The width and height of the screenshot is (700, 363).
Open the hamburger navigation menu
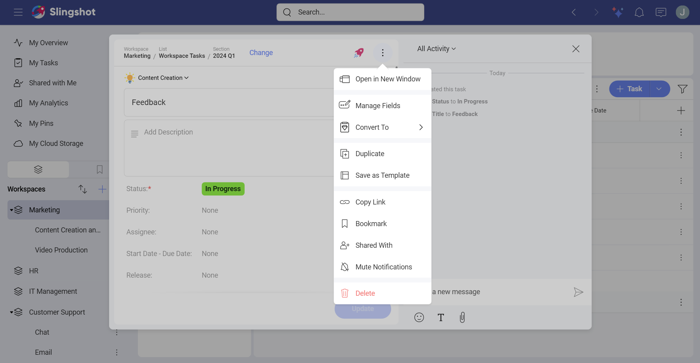pos(18,12)
